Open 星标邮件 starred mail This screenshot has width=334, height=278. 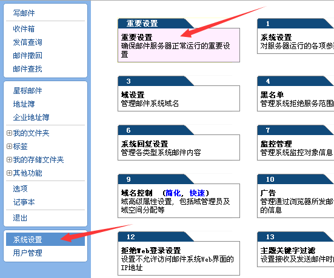(x=27, y=91)
